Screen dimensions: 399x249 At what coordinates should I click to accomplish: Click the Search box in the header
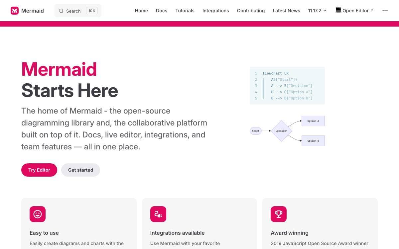pyautogui.click(x=78, y=11)
